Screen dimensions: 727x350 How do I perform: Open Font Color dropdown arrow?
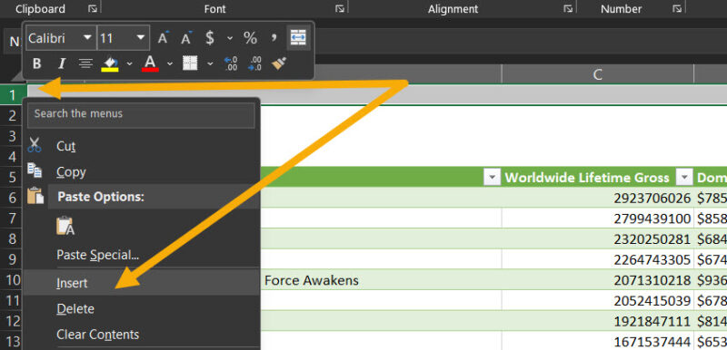[x=170, y=63]
